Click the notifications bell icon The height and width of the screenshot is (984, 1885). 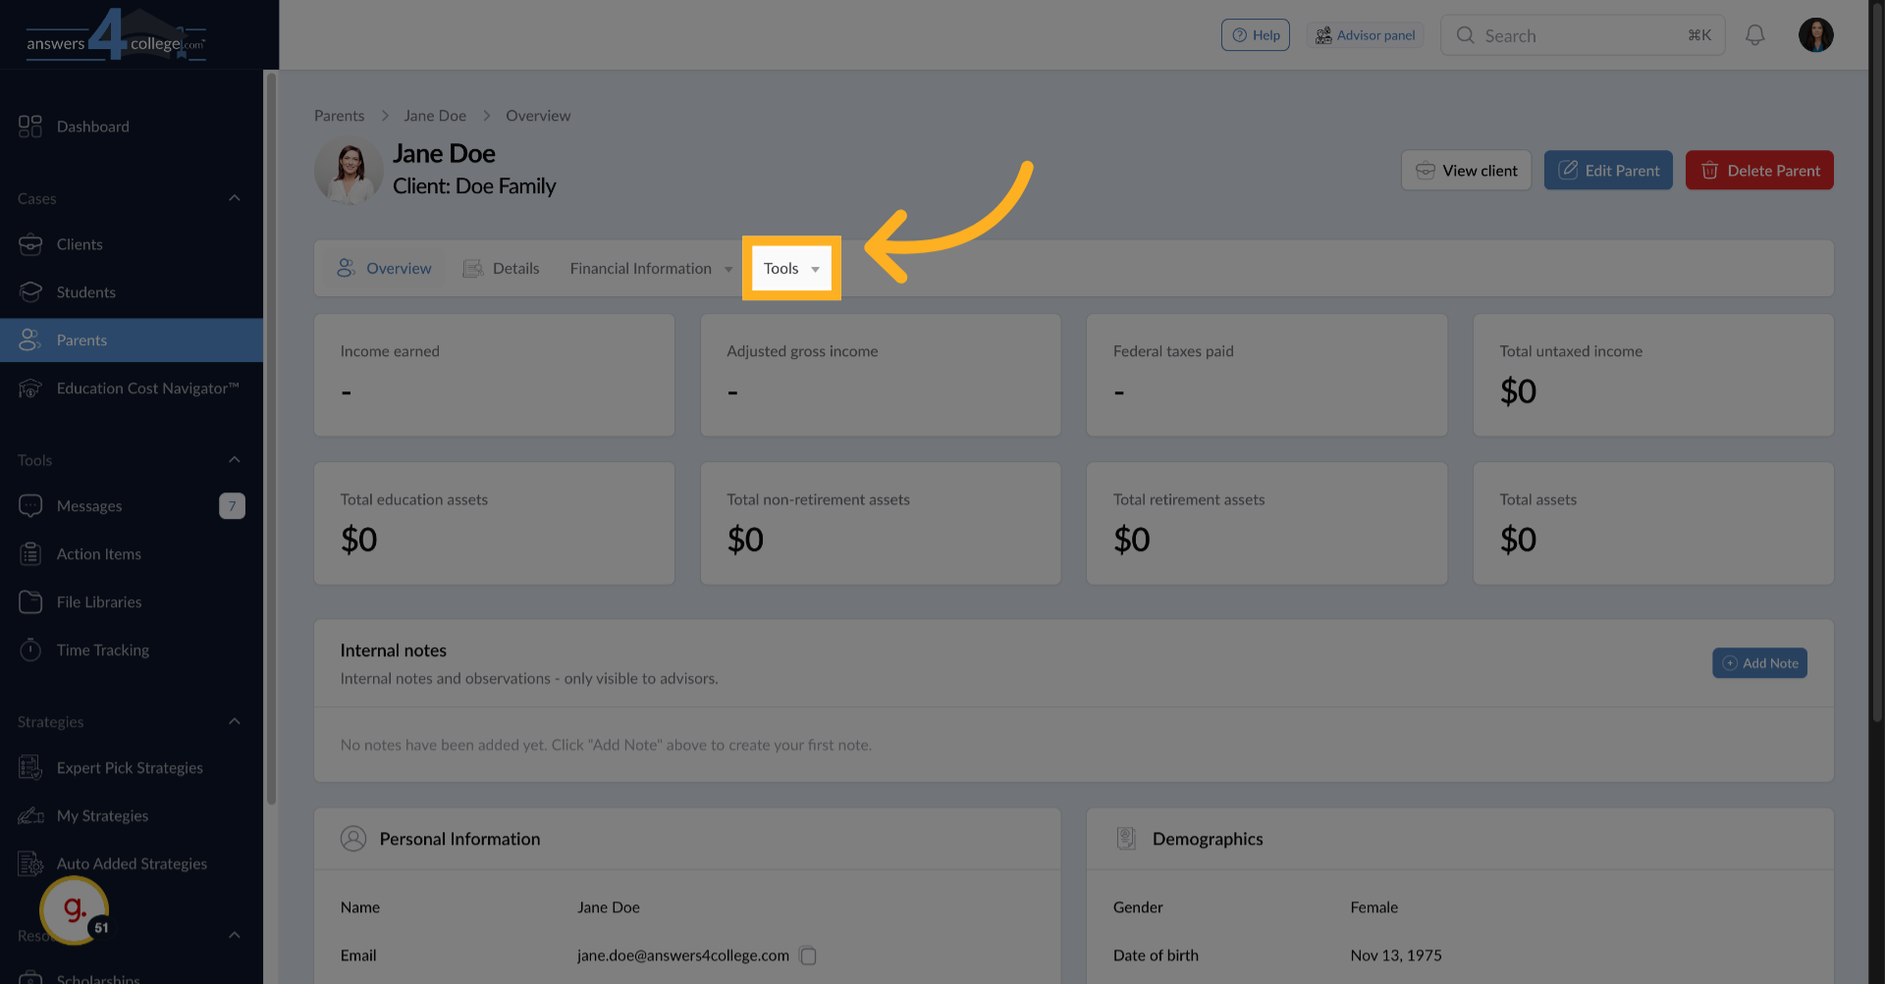click(x=1754, y=35)
